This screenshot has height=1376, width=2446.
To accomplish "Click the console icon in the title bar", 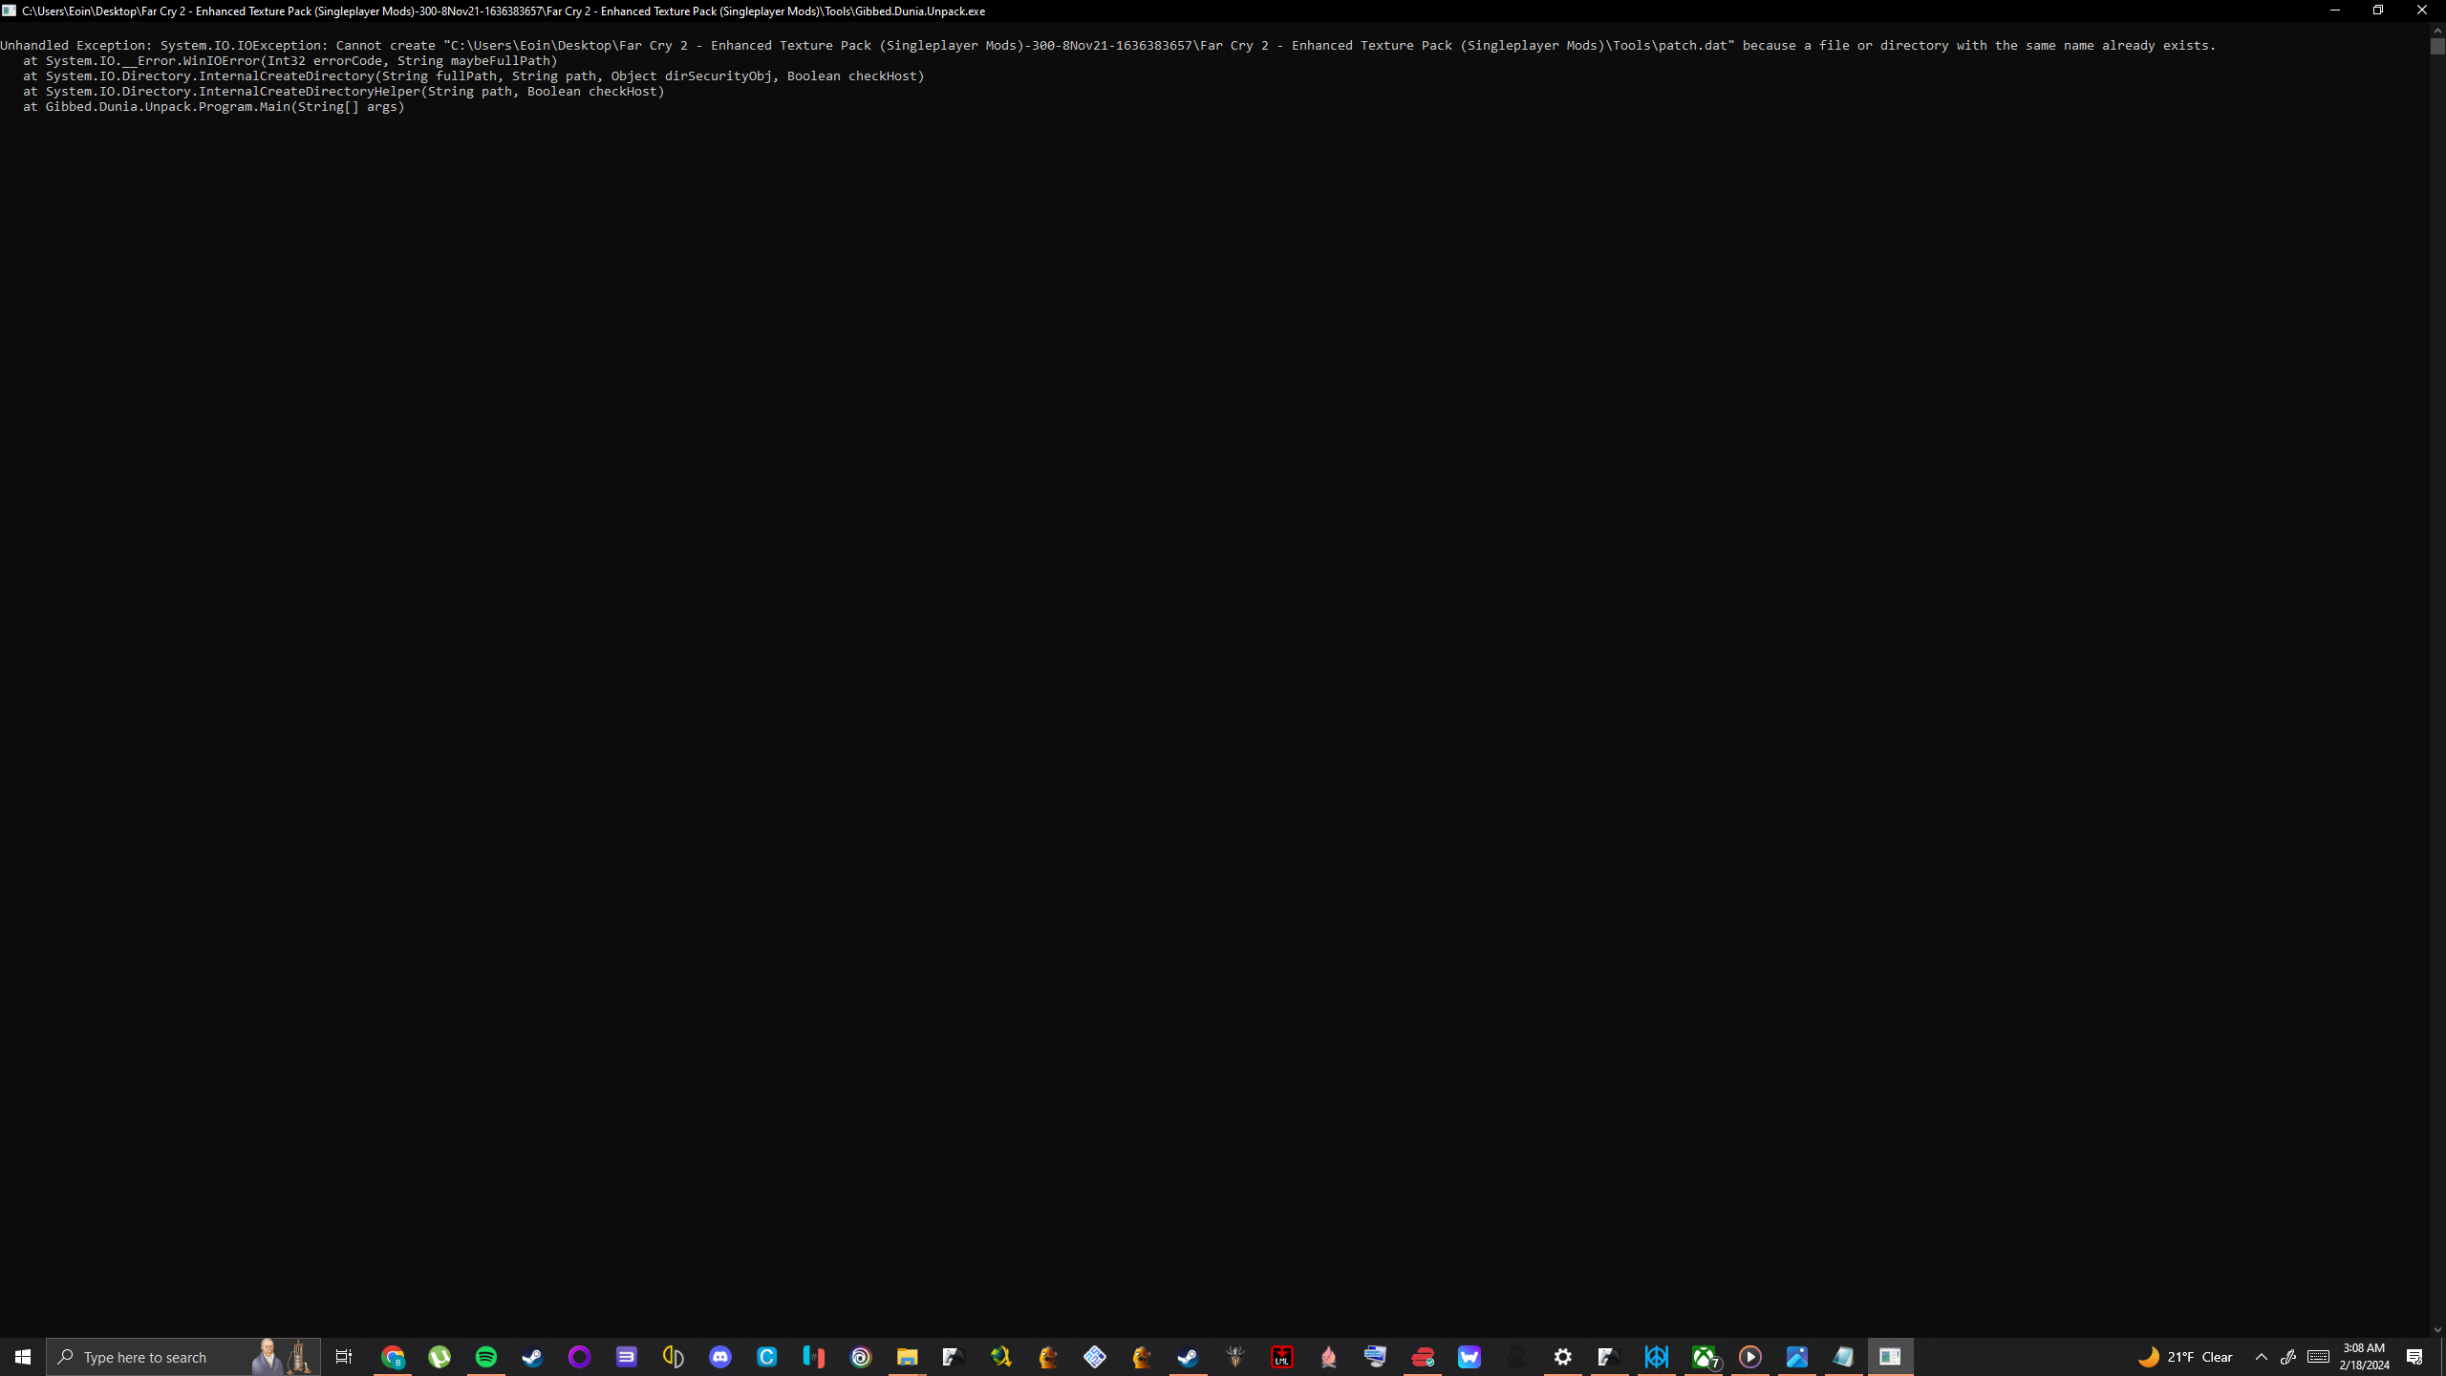I will 9,11.
